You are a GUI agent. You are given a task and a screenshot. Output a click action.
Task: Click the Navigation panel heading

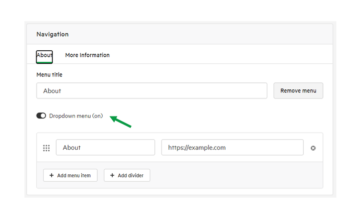[53, 34]
